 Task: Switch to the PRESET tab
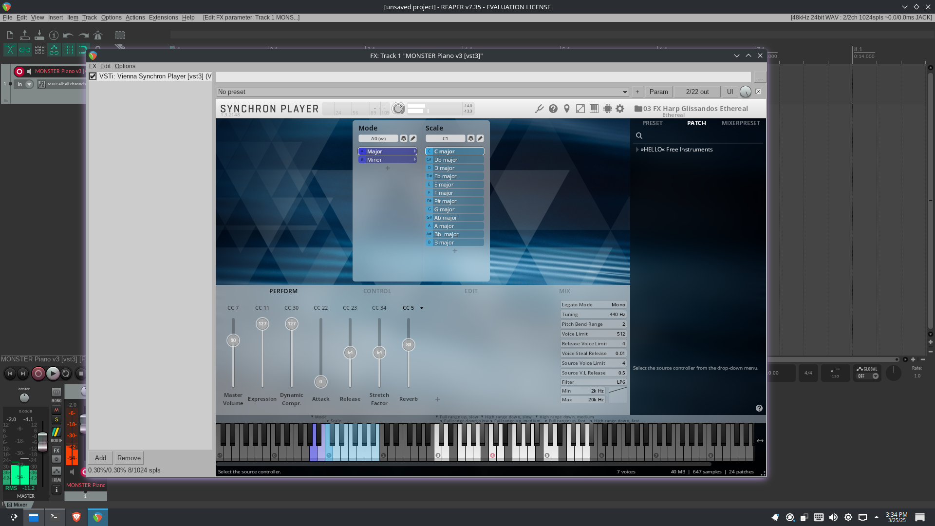652,123
